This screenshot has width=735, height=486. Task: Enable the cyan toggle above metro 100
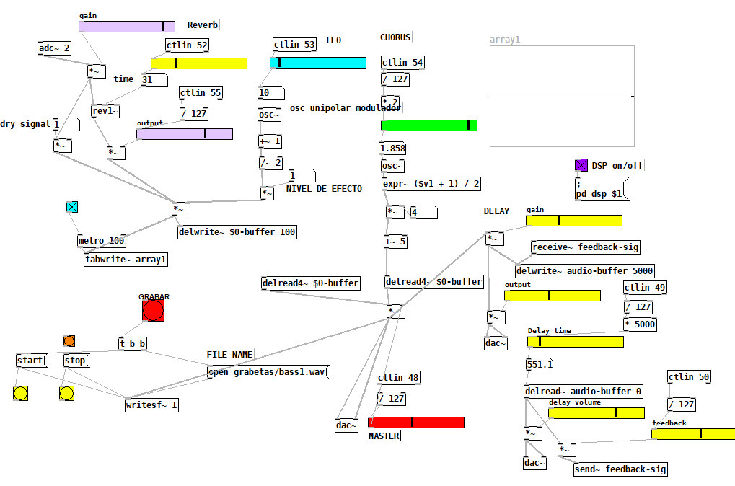[71, 207]
